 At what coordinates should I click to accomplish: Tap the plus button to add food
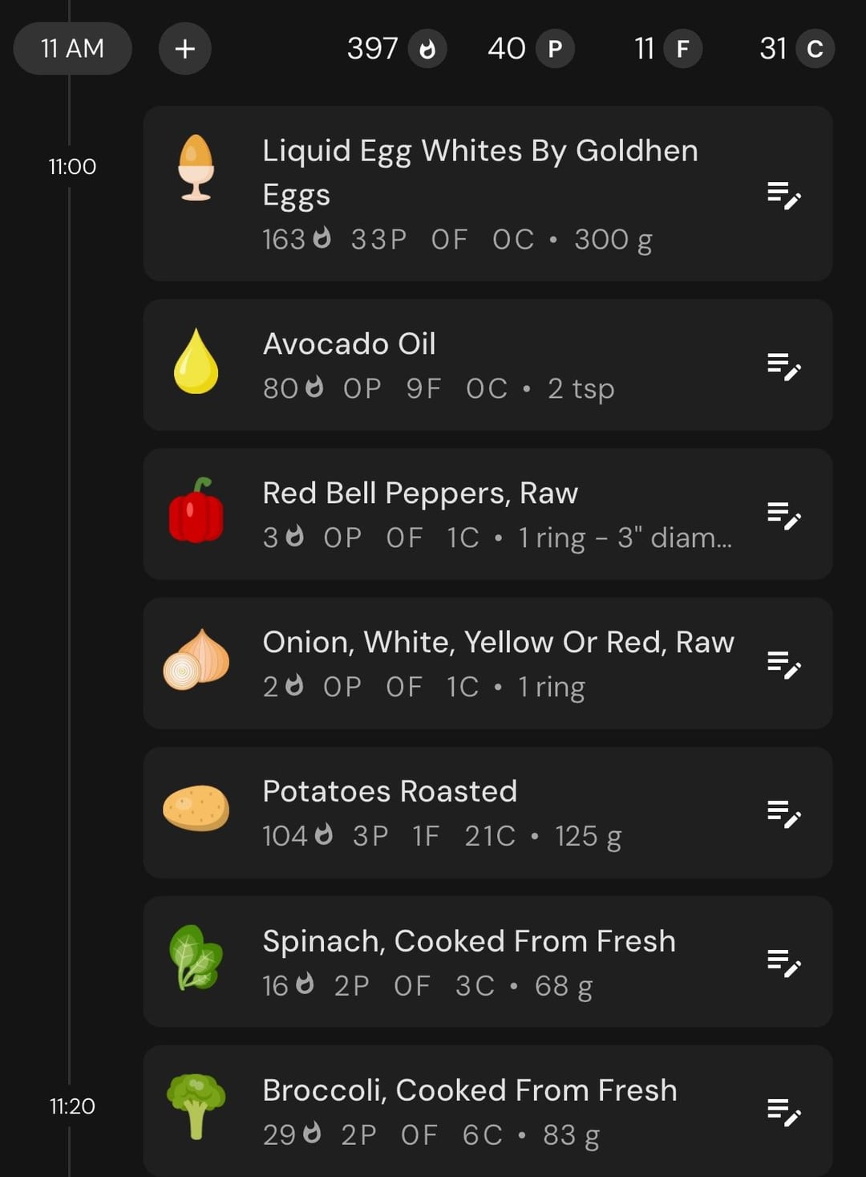click(x=184, y=49)
